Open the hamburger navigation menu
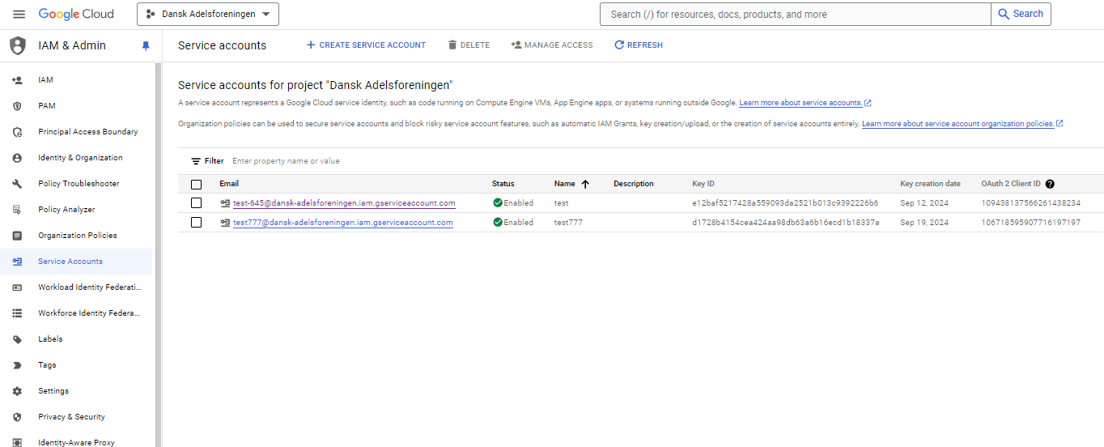 19,14
